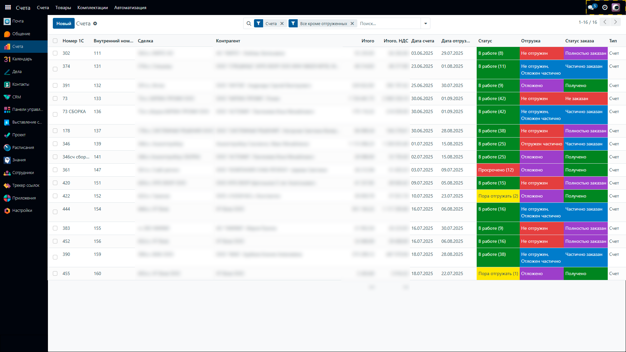Viewport: 626px width, 352px height.
Task: Remove the 'Все кроме отгруженных' filter
Action: (x=352, y=23)
